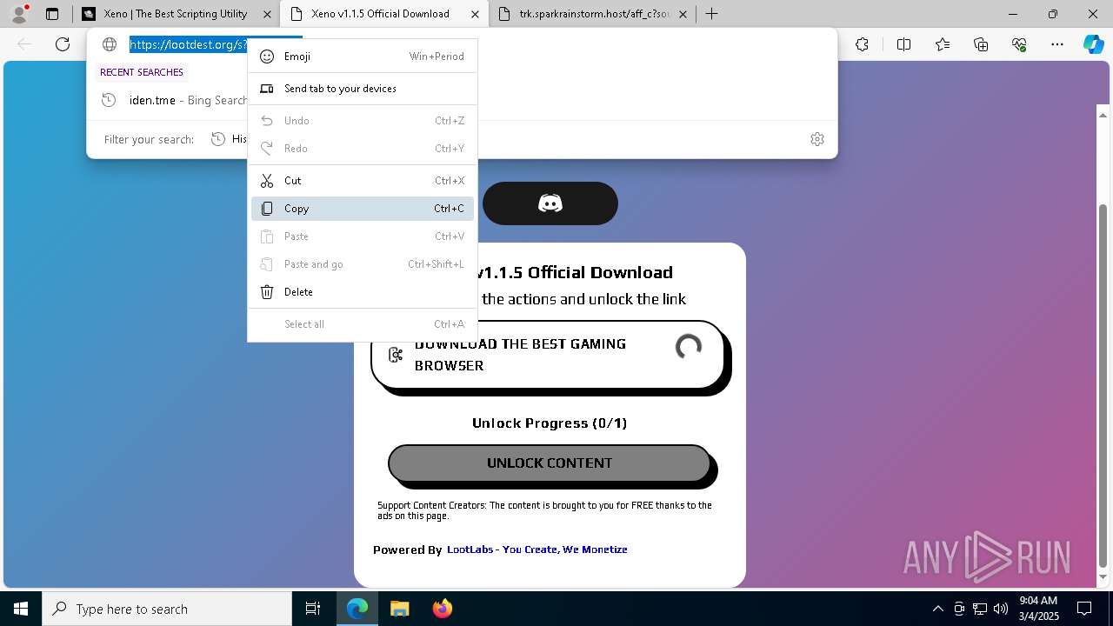Click the History filter chip
Screen dimensions: 1113x626
tap(229, 139)
